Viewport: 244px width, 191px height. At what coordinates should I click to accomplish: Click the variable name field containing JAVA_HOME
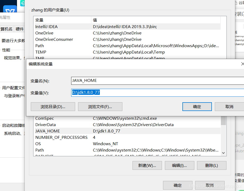pyautogui.click(x=157, y=81)
